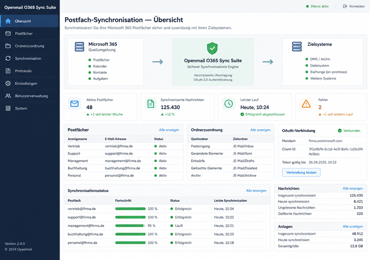Click the home icon next to Übersicht

coord(8,21)
